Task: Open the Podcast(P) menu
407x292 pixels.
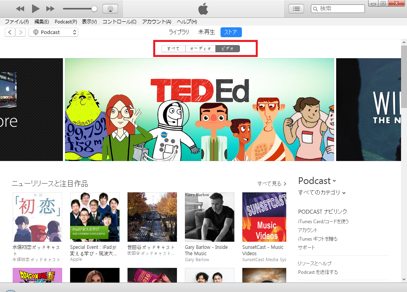Action: coord(66,22)
